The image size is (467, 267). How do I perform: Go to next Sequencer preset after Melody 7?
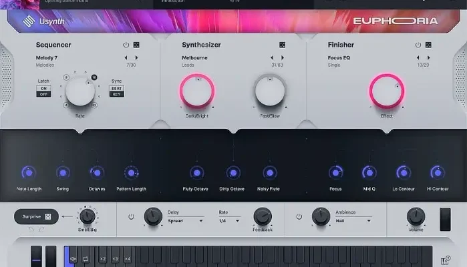[x=136, y=58]
